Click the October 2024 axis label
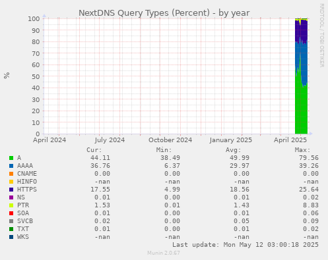This screenshot has width=328, height=260. pos(170,140)
